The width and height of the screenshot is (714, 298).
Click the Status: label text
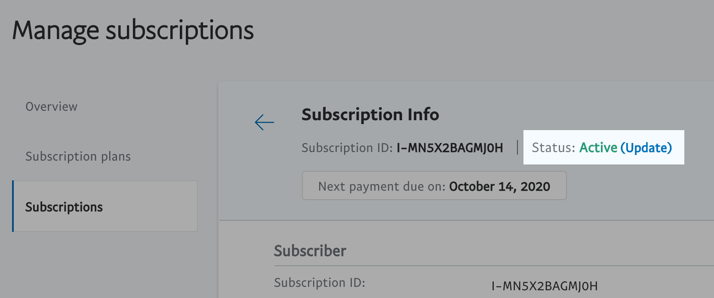point(553,148)
